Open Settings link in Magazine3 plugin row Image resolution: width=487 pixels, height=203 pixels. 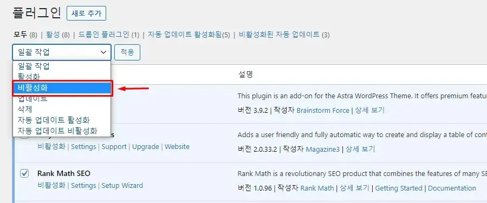pyautogui.click(x=83, y=146)
